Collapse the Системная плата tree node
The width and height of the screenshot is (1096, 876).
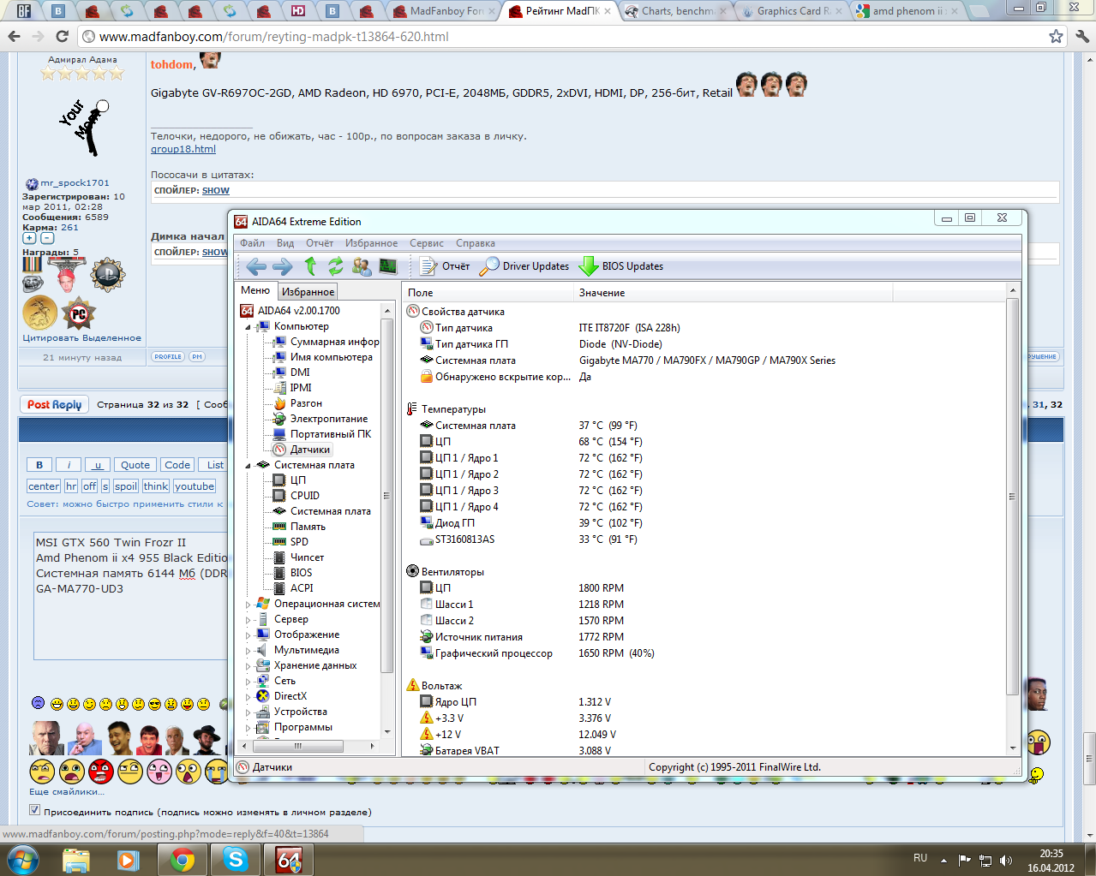248,466
